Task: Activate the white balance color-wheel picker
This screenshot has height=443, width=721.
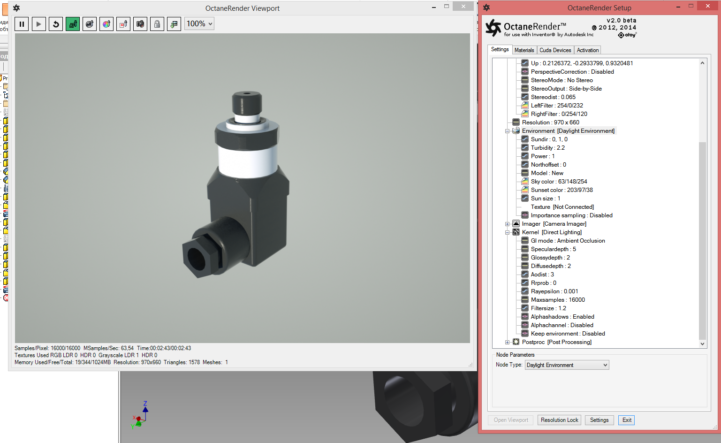Action: click(106, 24)
